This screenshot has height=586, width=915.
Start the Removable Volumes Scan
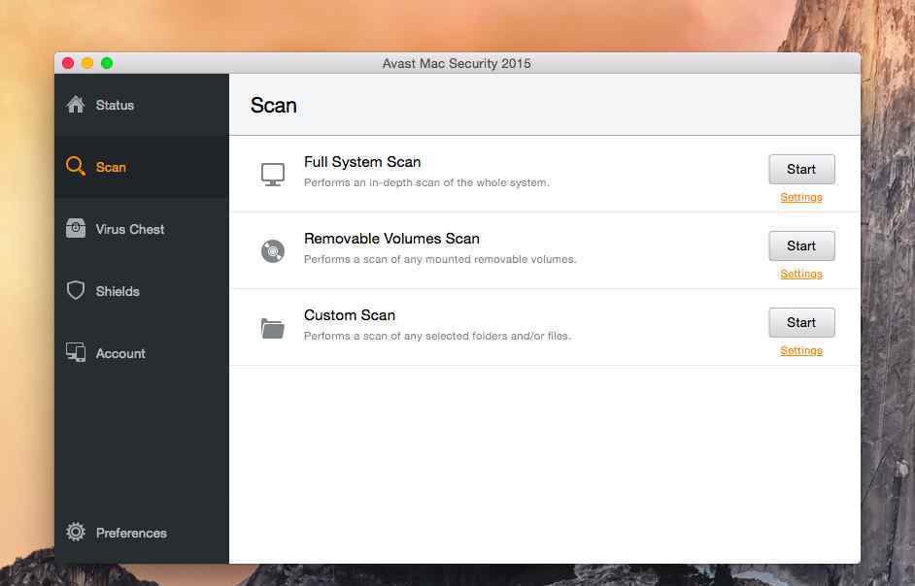coord(801,246)
